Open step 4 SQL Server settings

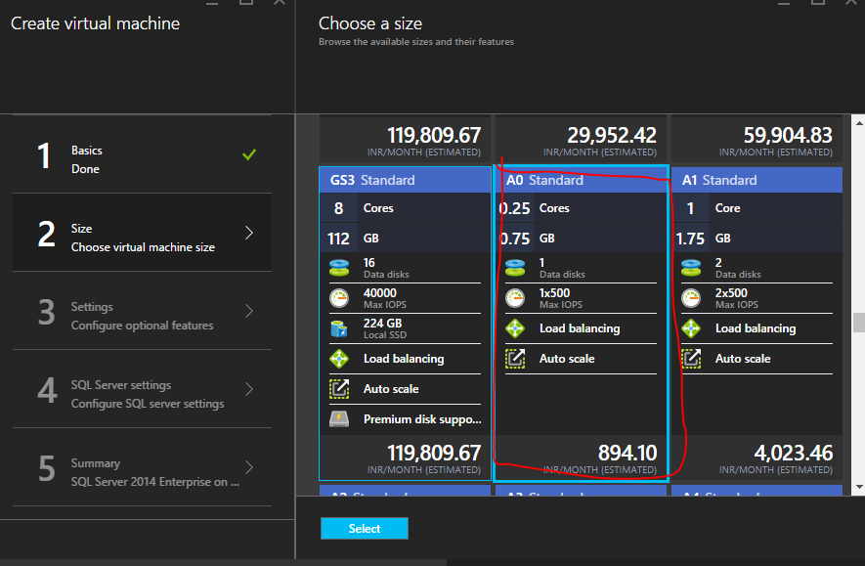pos(143,389)
